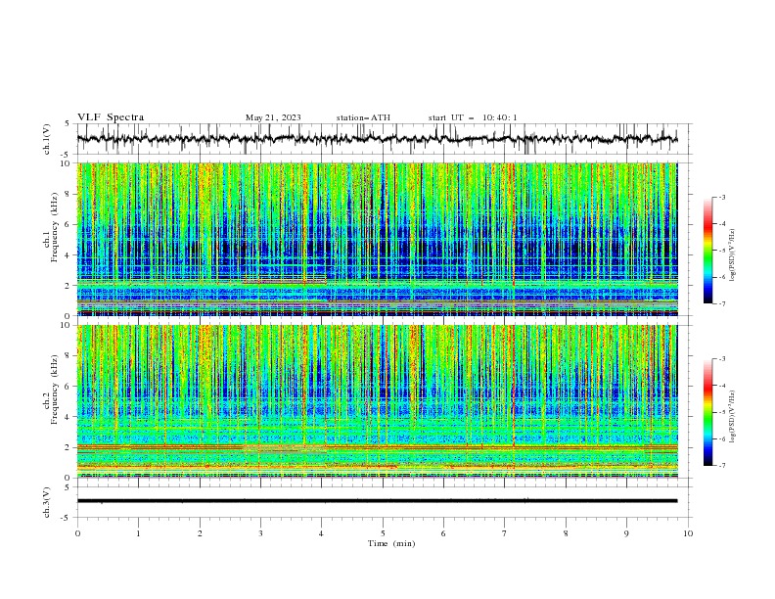775x599 pixels.
Task: Click the "-4" tick on ch.2 colorbar
Action: pyautogui.click(x=721, y=386)
